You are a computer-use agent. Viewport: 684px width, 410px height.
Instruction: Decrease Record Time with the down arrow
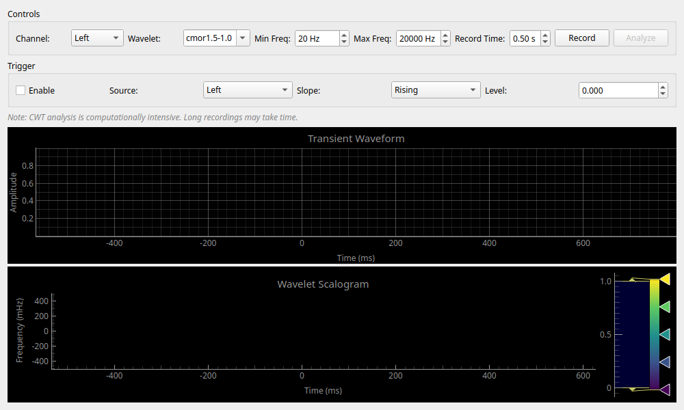click(544, 41)
